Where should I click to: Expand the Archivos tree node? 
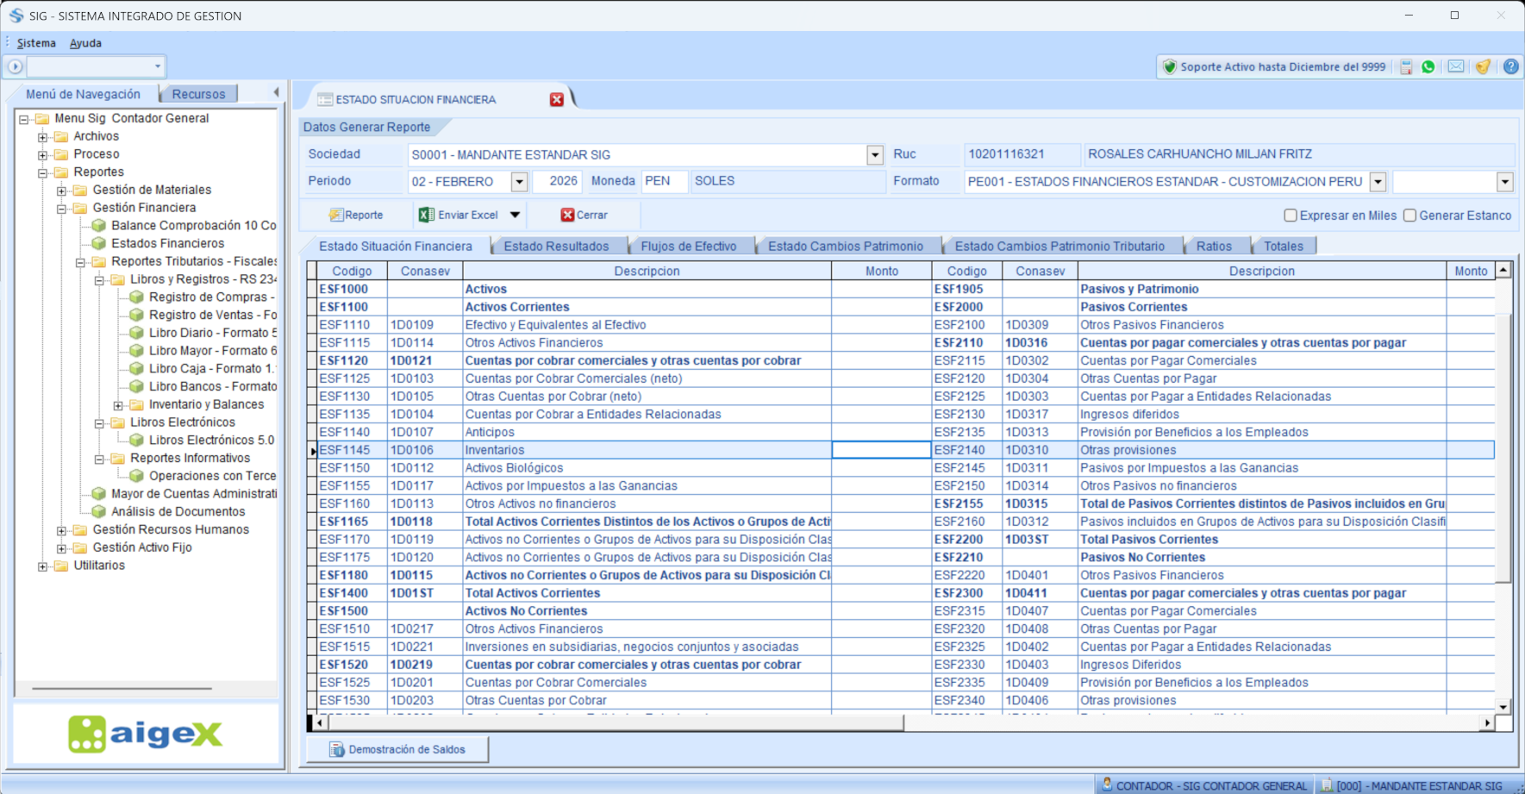pos(41,135)
